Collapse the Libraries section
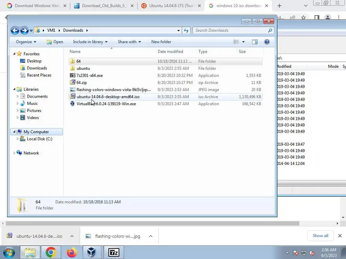 [x=14, y=89]
